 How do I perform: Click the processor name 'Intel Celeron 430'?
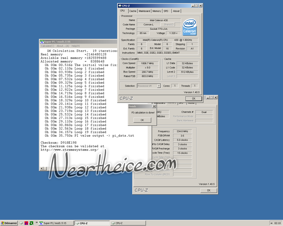(159, 20)
